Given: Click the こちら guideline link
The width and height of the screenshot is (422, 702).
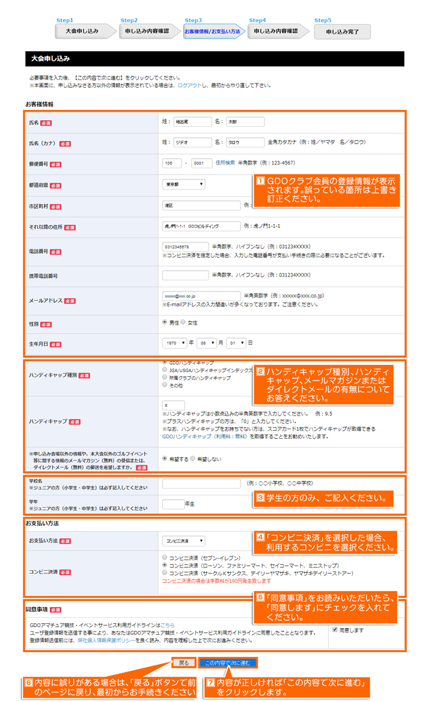Looking at the screenshot, I should 168,625.
